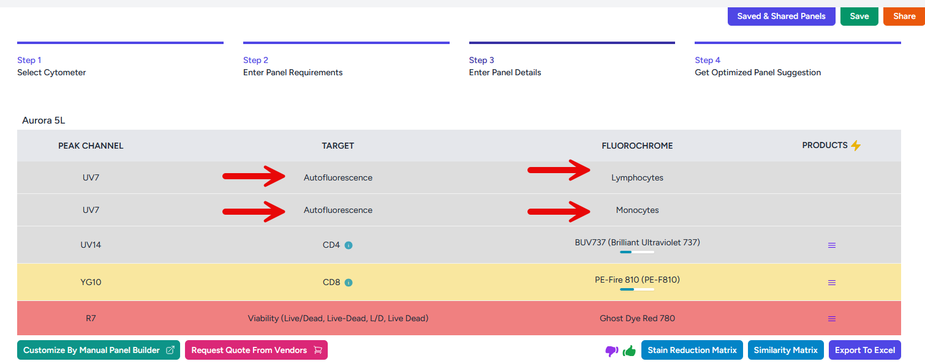Image resolution: width=925 pixels, height=364 pixels.
Task: Open Step 4 Get Optimized Panel Suggestion
Action: coord(757,66)
